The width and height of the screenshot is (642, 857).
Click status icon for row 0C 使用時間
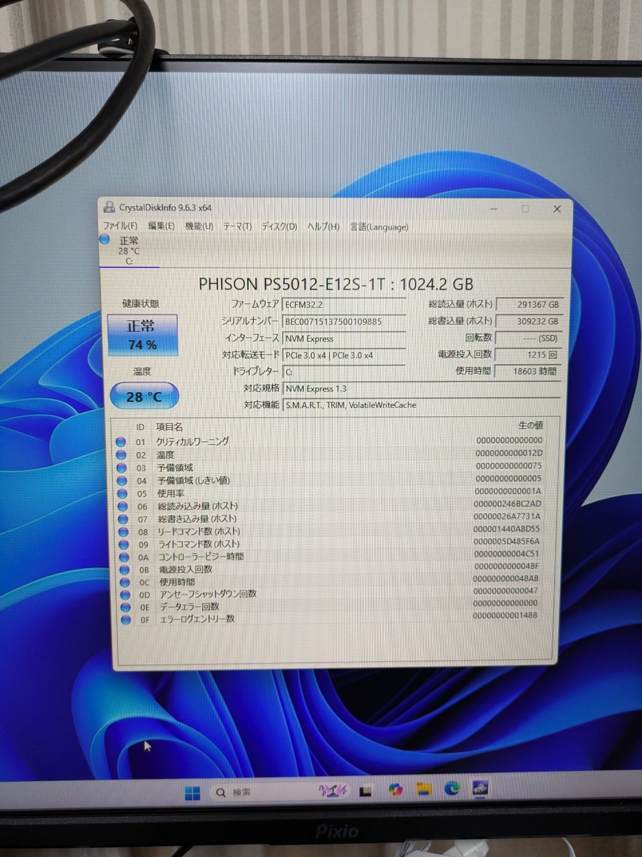coord(125,582)
